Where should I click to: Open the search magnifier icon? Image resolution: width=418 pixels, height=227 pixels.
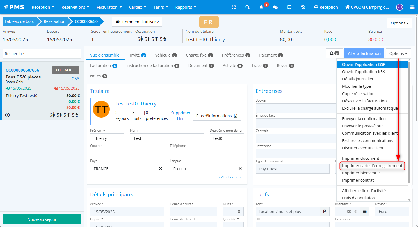[247, 7]
